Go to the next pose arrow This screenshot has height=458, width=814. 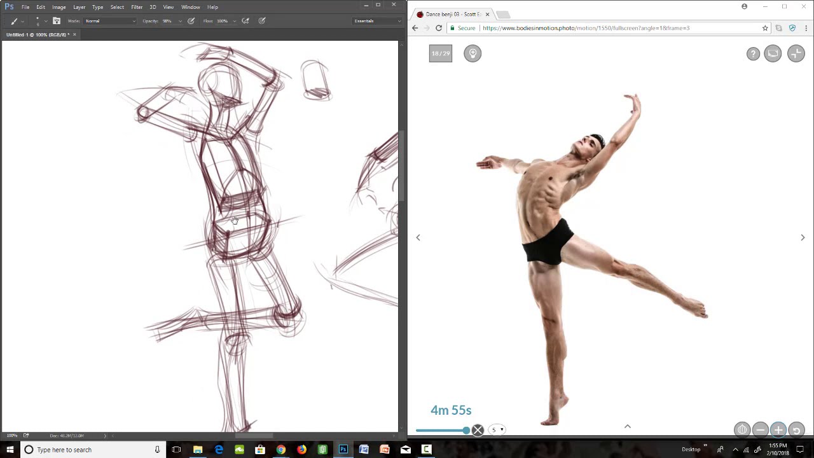pyautogui.click(x=803, y=237)
